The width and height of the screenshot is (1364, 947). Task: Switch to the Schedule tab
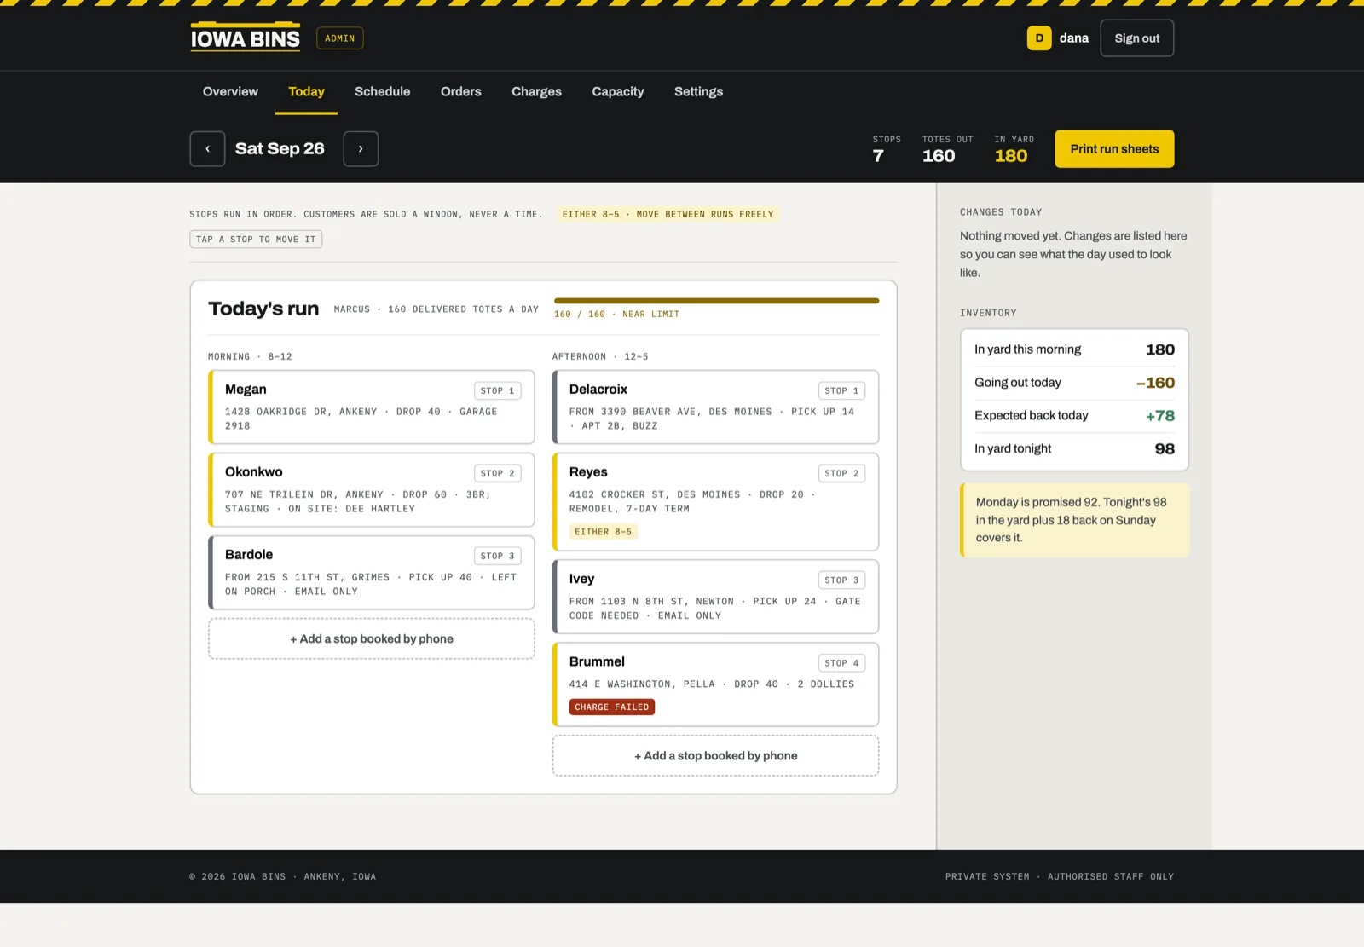click(x=382, y=91)
